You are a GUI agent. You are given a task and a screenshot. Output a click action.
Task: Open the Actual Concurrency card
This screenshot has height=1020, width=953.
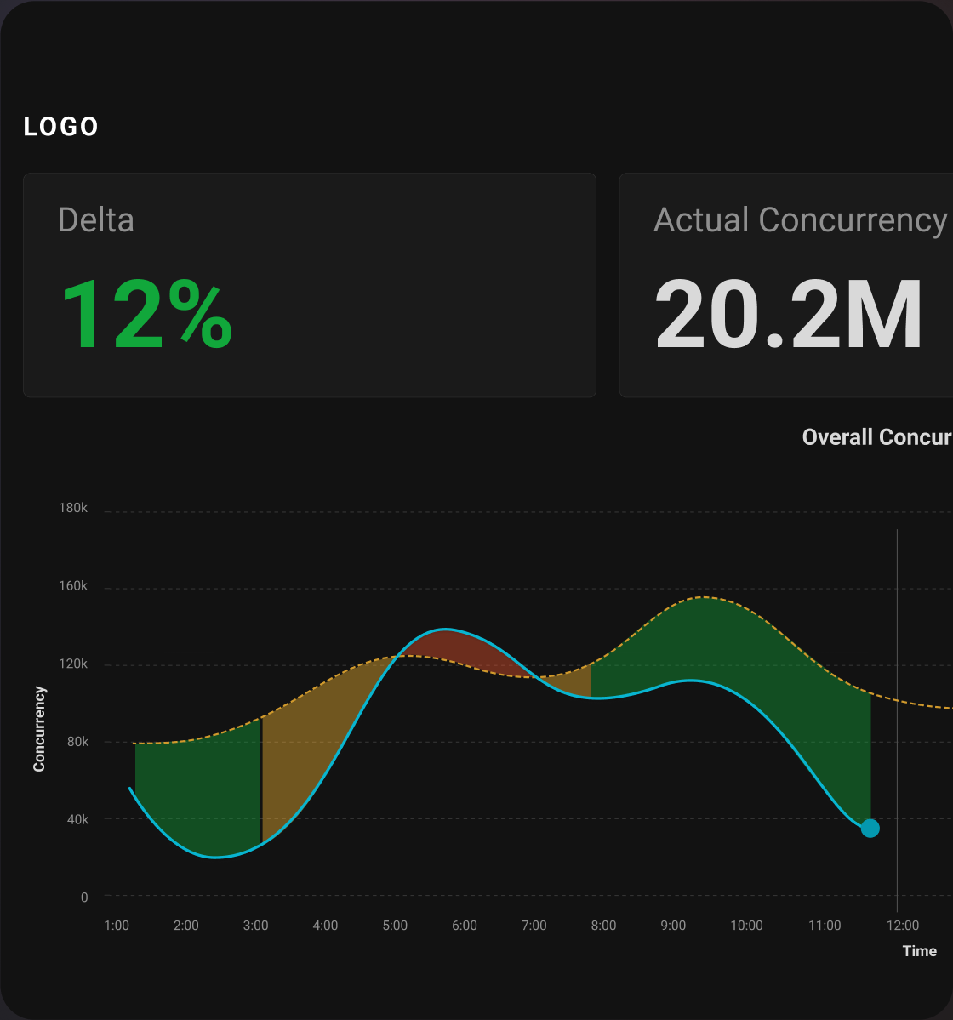click(785, 285)
